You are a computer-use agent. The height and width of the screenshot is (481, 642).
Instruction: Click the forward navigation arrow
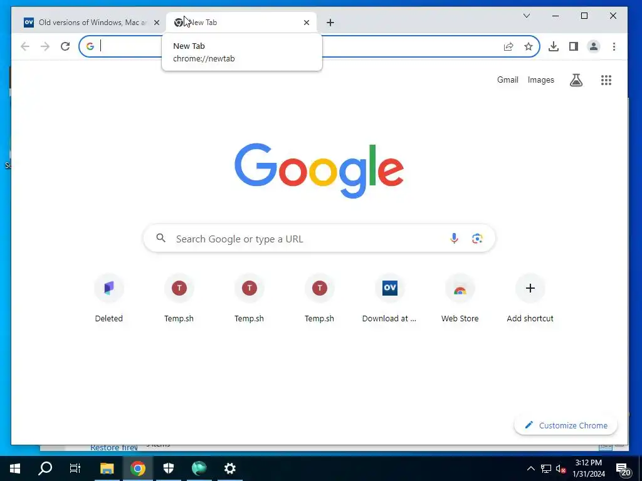tap(45, 46)
